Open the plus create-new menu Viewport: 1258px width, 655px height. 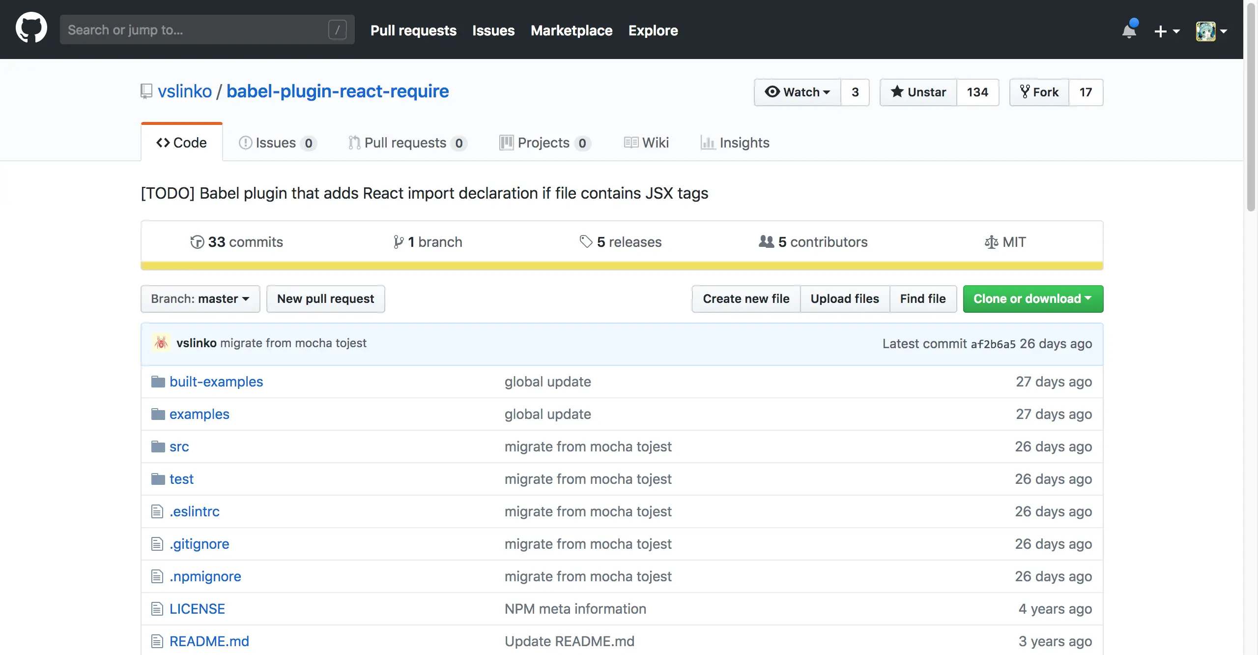point(1167,31)
